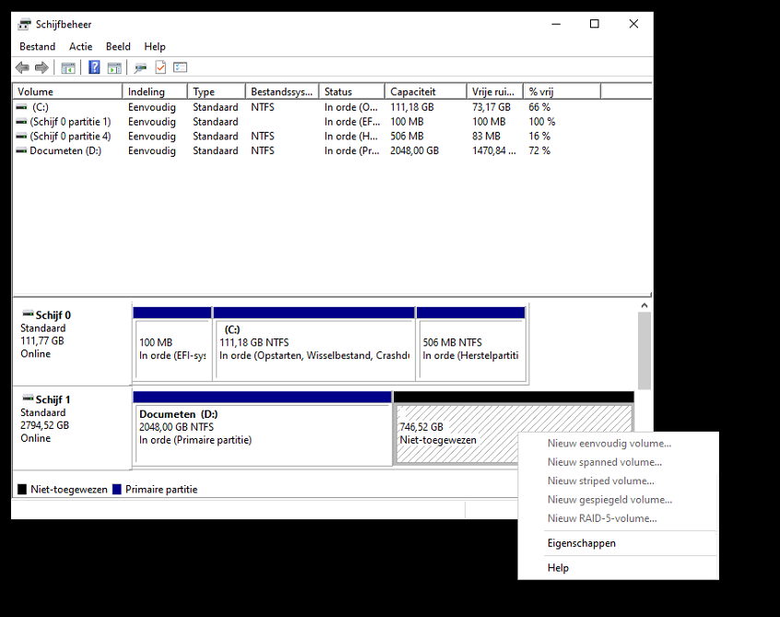780x617 pixels.
Task: Click the disk connect icon in the toolbar
Action: [x=140, y=67]
